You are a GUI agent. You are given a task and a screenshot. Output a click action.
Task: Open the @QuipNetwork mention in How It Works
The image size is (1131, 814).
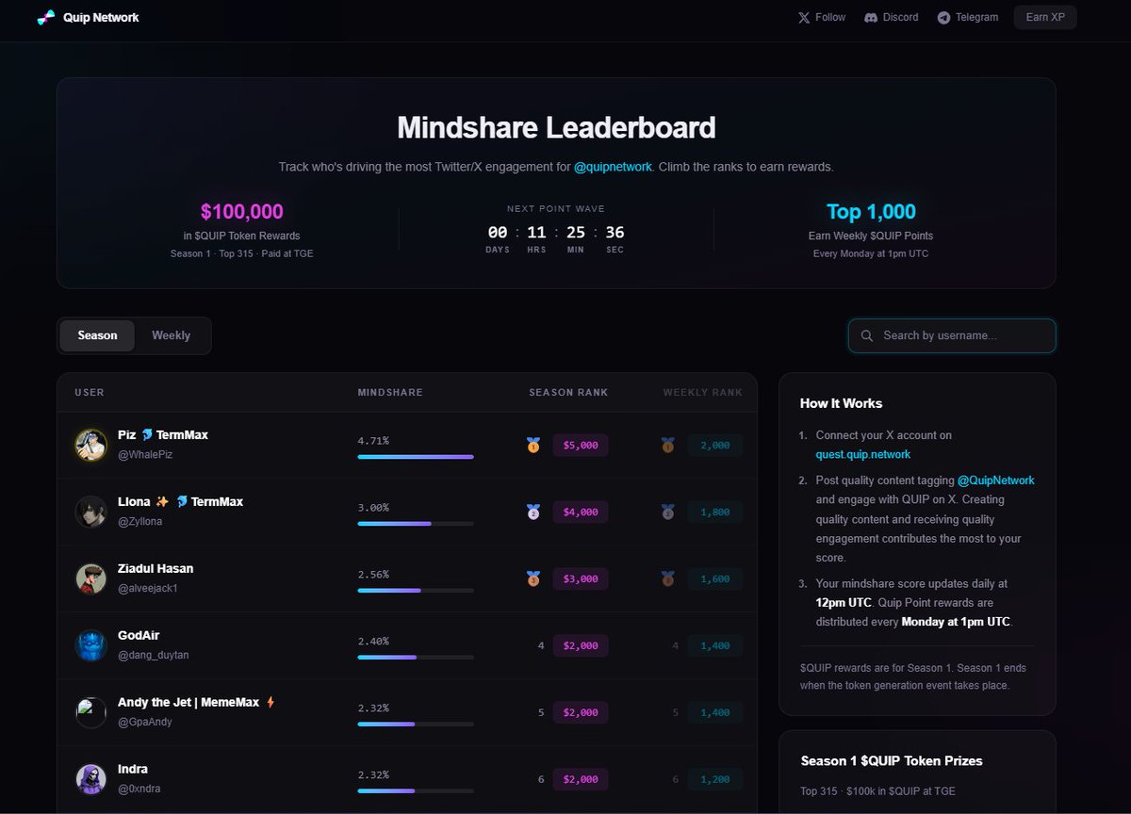996,480
